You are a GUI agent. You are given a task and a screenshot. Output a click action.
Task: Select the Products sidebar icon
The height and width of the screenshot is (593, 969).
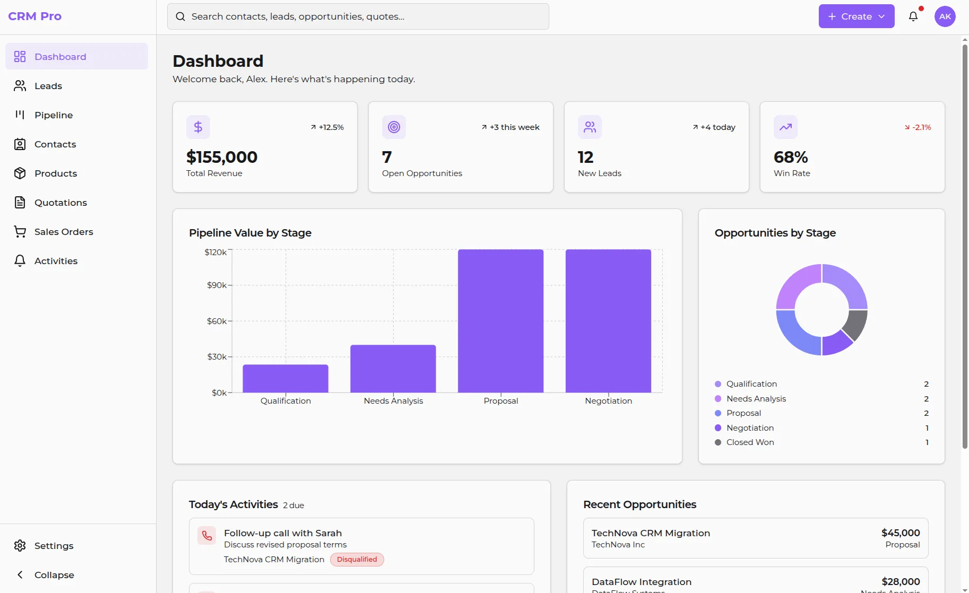click(20, 173)
